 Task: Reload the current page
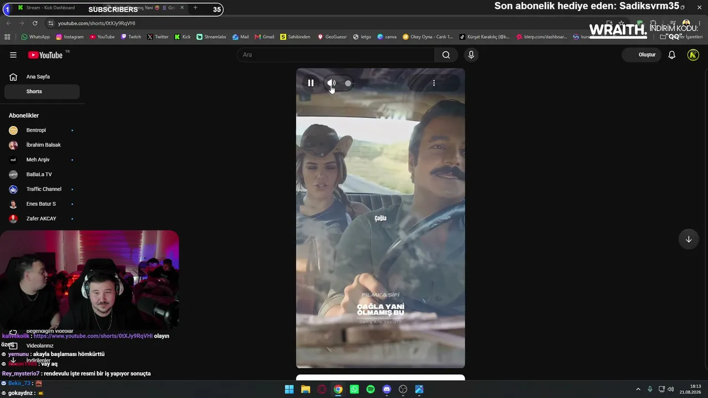click(x=35, y=23)
